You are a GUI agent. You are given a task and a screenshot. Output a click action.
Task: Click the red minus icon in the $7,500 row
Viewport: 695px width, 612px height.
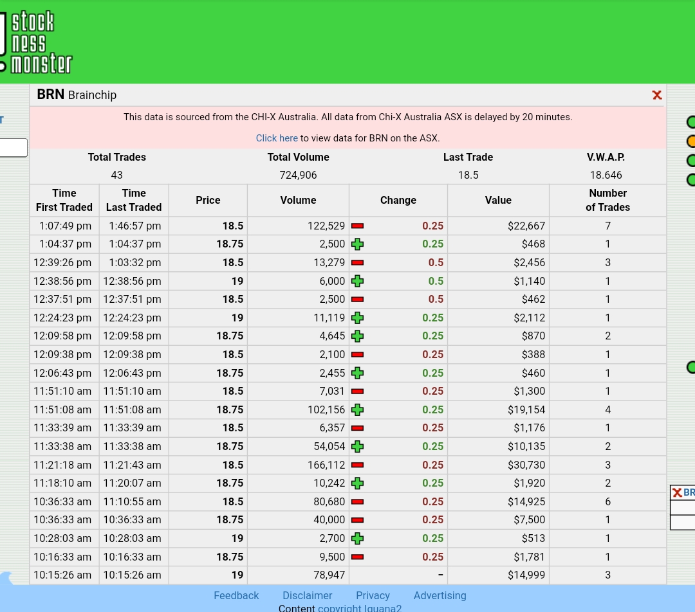click(357, 520)
